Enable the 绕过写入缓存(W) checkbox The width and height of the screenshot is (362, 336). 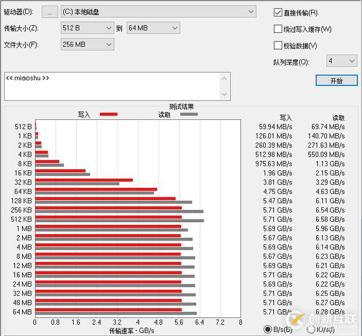[x=278, y=29]
